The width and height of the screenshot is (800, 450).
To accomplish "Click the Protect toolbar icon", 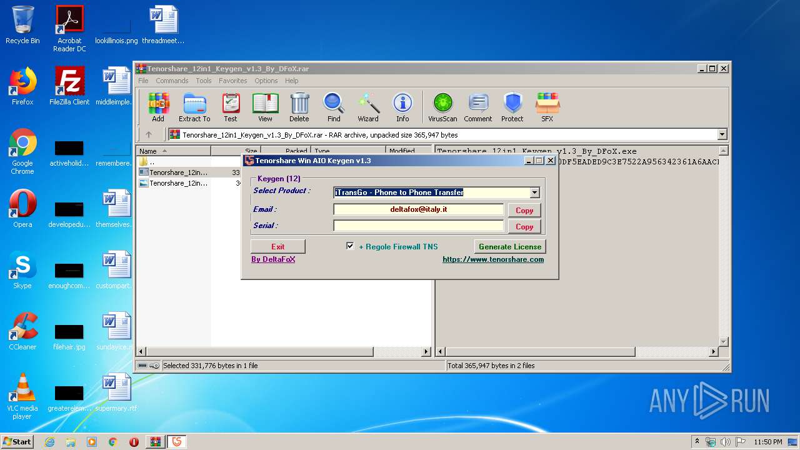I will coord(512,107).
